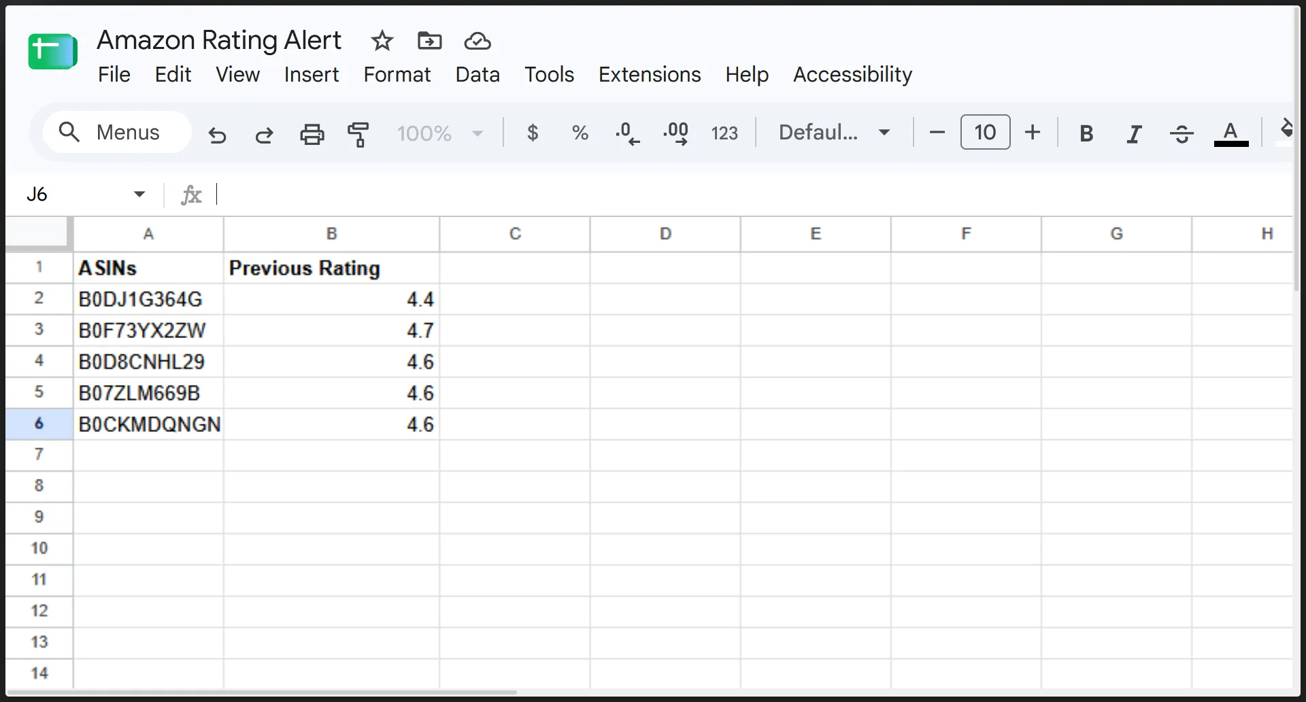The image size is (1306, 702).
Task: Select cell containing B0CKMDQNGN
Action: point(148,424)
